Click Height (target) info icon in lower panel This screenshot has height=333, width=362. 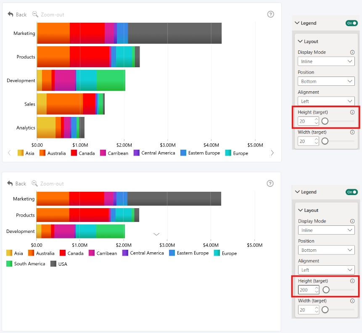[352, 281]
